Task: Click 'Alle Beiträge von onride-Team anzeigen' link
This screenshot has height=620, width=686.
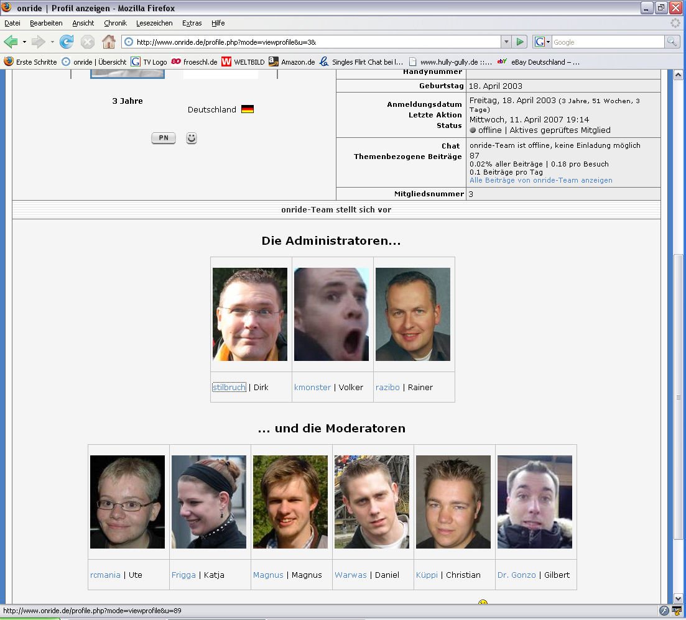Action: tap(540, 180)
